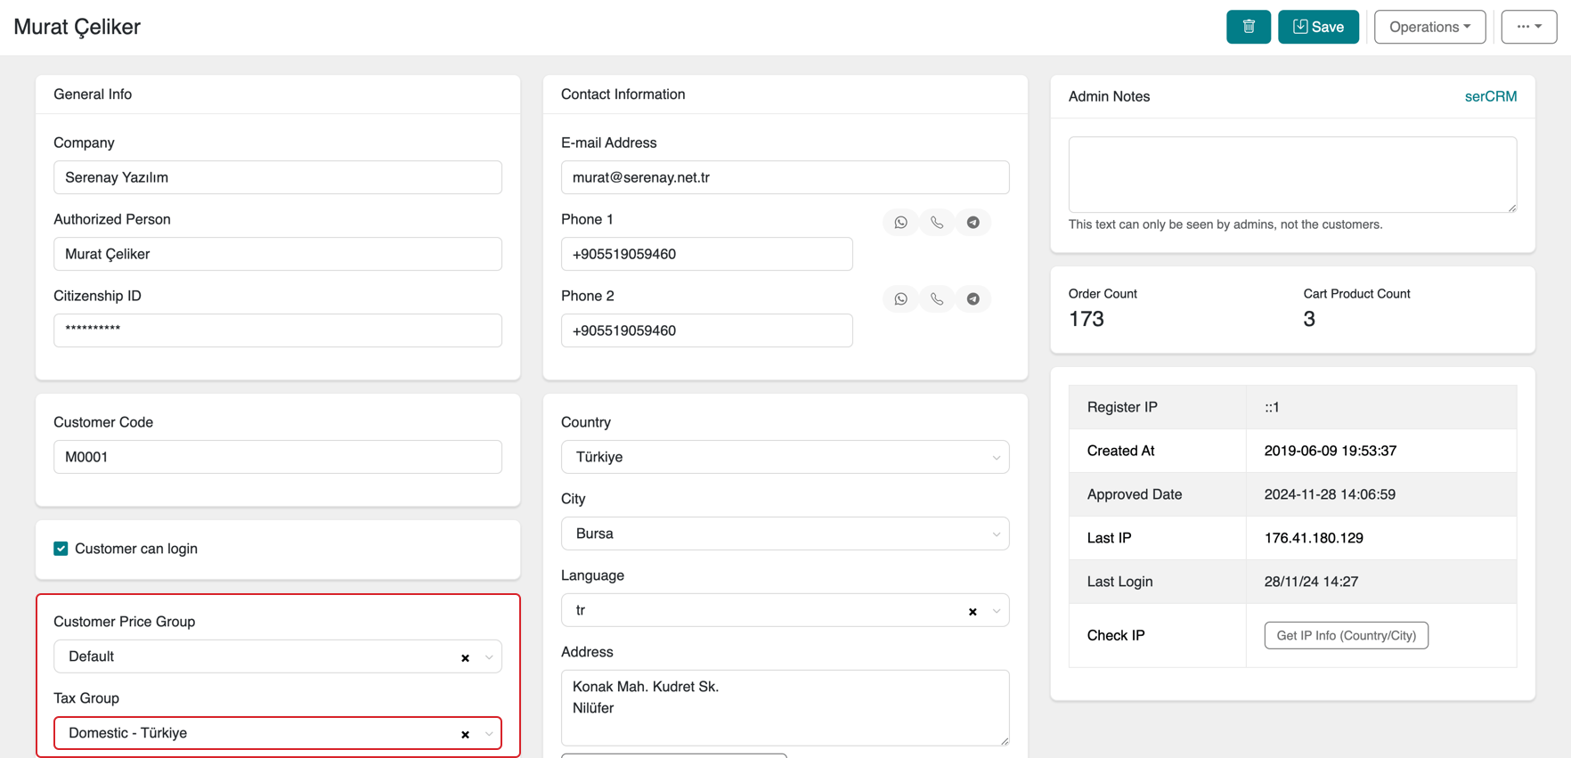Open the serCRM link
Viewport: 1571px width, 758px height.
click(x=1490, y=96)
